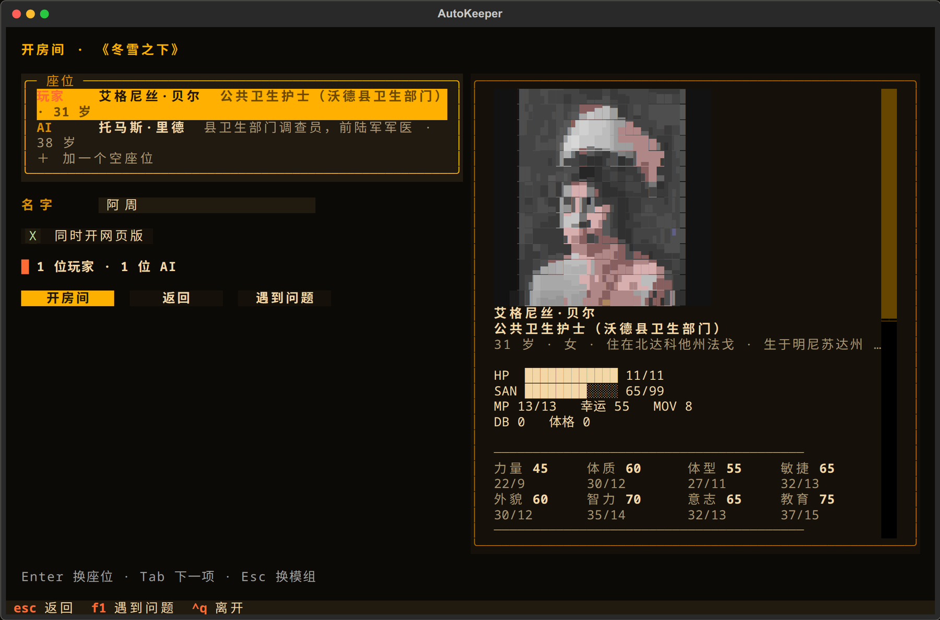Image resolution: width=940 pixels, height=620 pixels.
Task: Click the 开房间 button
Action: pyautogui.click(x=67, y=298)
